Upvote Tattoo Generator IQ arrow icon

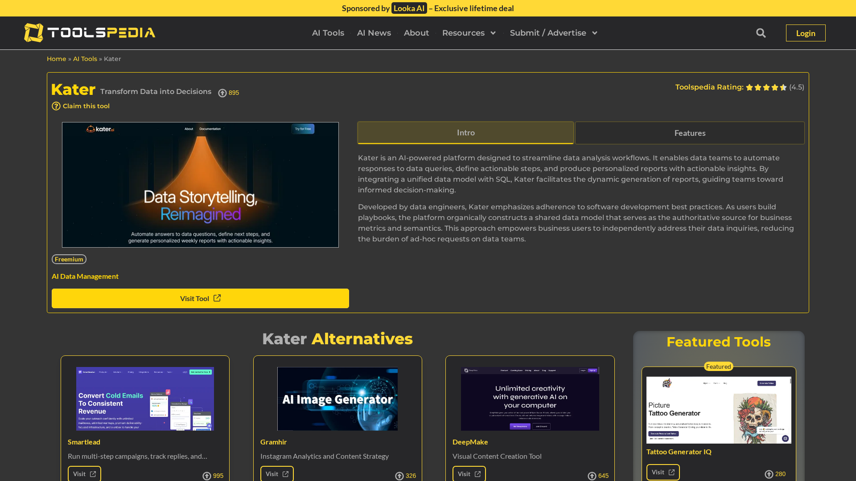(x=769, y=474)
